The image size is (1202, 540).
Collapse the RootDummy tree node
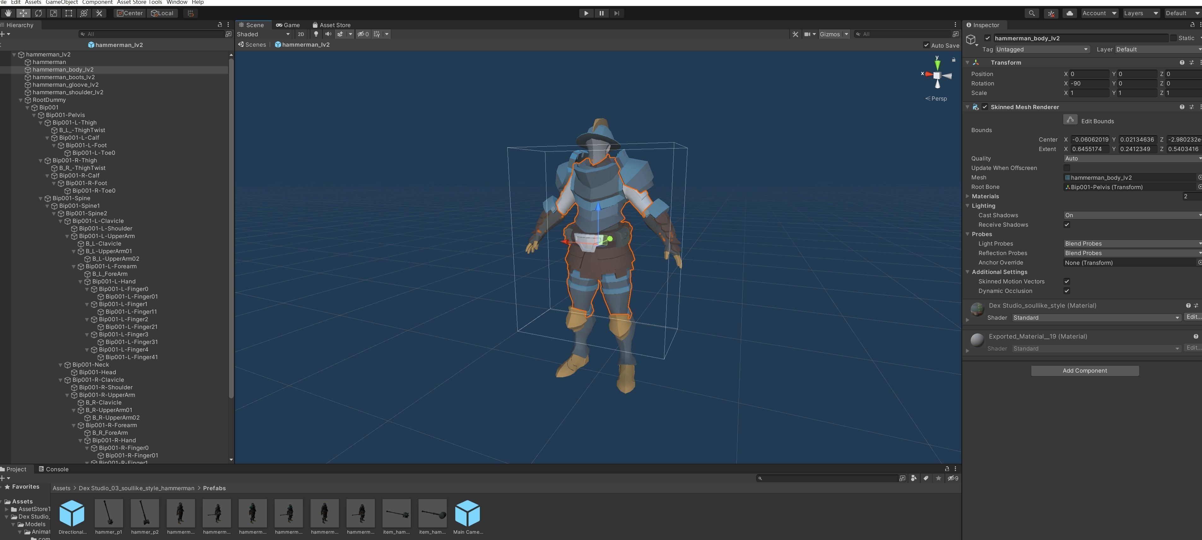pos(21,100)
